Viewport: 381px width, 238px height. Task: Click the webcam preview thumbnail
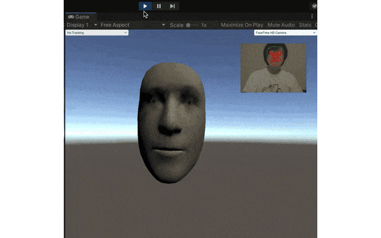click(273, 68)
